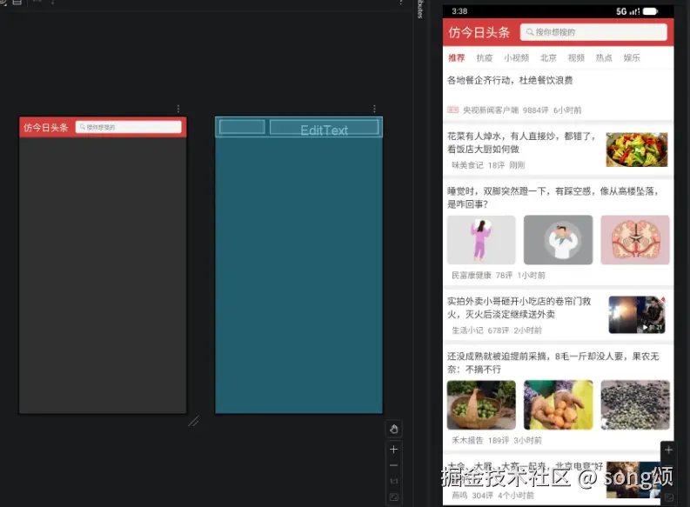This screenshot has width=690, height=507.
Task: Fit layout editor zoom to screen
Action: coord(394,497)
